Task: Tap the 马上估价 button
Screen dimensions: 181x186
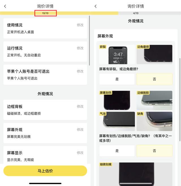Action: pos(45,171)
